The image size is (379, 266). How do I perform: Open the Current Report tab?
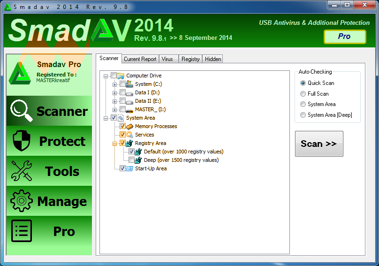[140, 59]
